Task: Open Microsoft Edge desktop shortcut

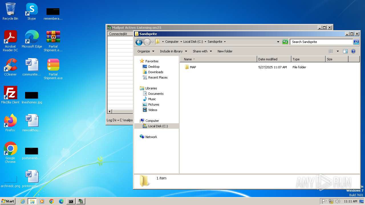Action: click(32, 39)
